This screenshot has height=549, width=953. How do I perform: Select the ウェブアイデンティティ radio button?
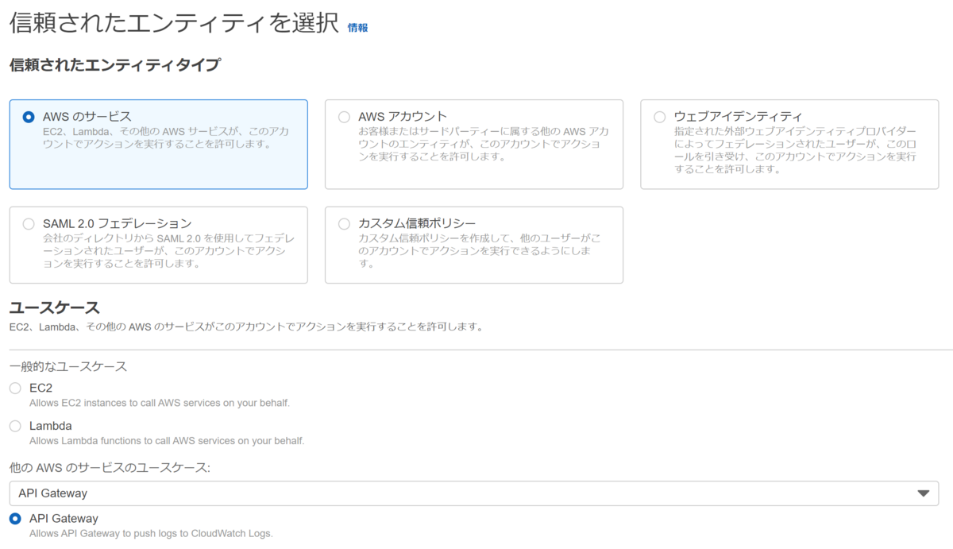pyautogui.click(x=660, y=117)
